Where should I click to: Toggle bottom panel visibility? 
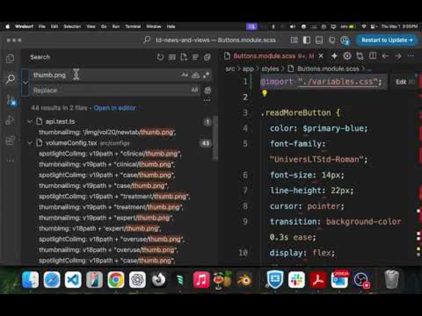point(319,40)
